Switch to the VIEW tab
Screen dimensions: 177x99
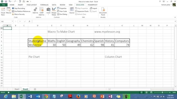click(x=71, y=5)
